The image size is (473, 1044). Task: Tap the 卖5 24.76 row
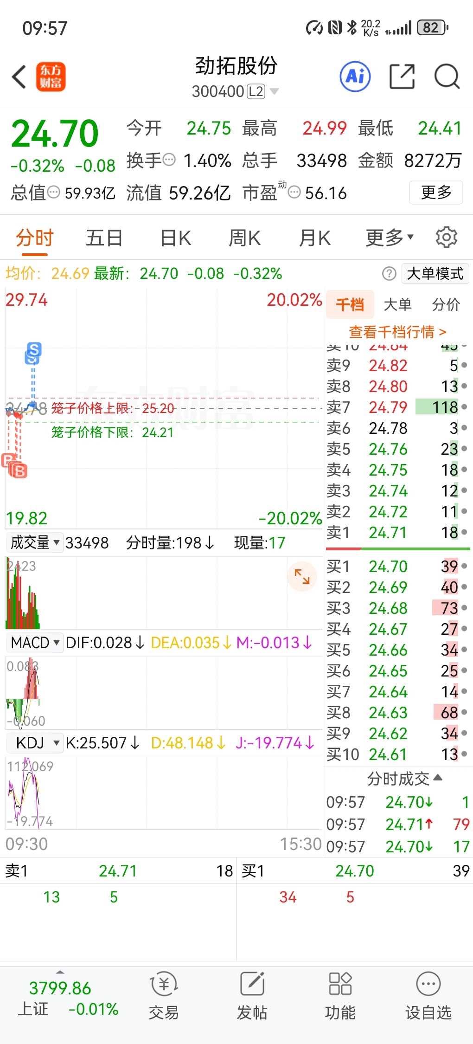[x=397, y=449]
